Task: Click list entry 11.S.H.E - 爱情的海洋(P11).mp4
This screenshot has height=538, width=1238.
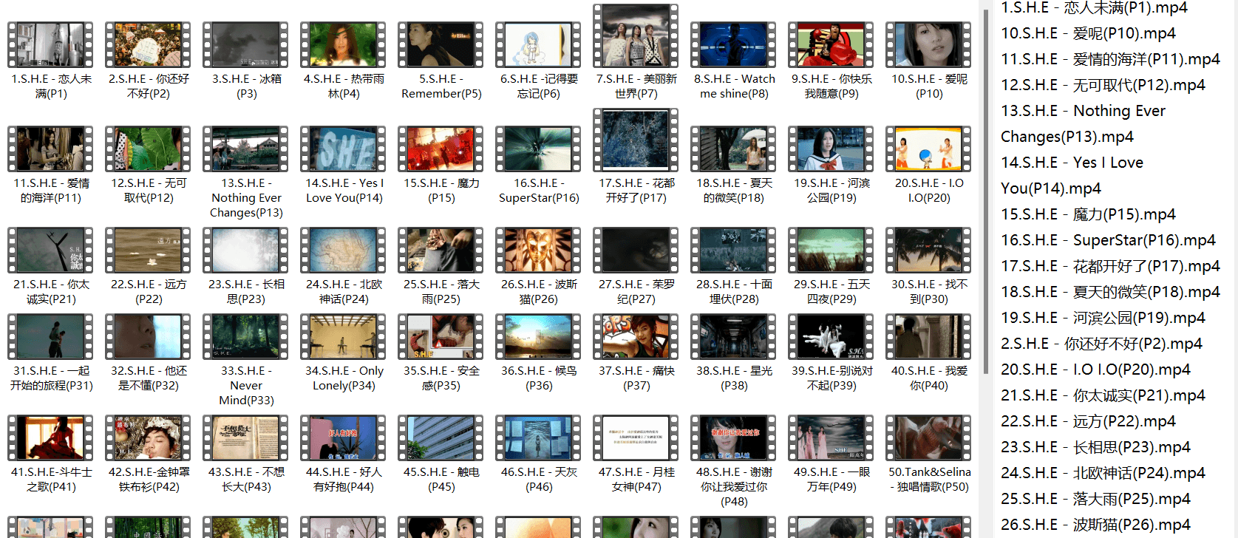Action: click(x=1110, y=59)
